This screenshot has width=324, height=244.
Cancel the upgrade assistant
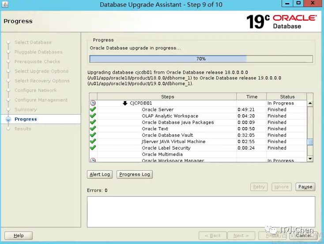point(303,236)
